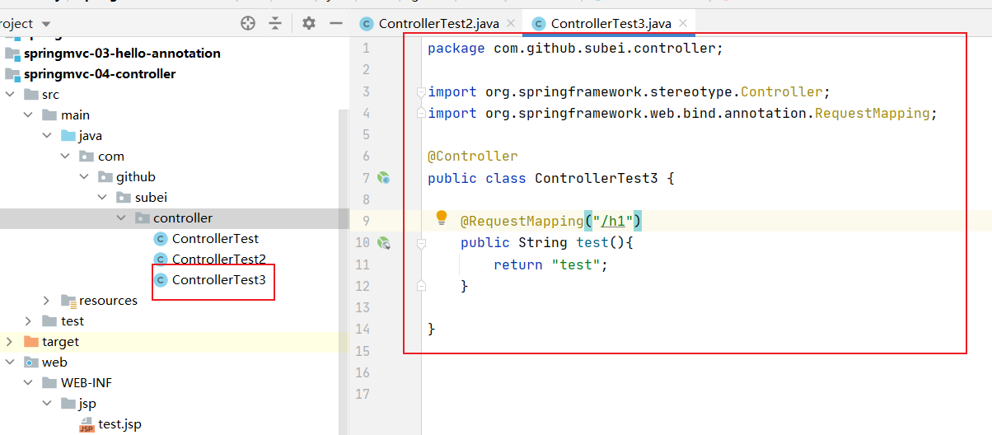Expand the resources folder
This screenshot has width=992, height=435.
(46, 301)
